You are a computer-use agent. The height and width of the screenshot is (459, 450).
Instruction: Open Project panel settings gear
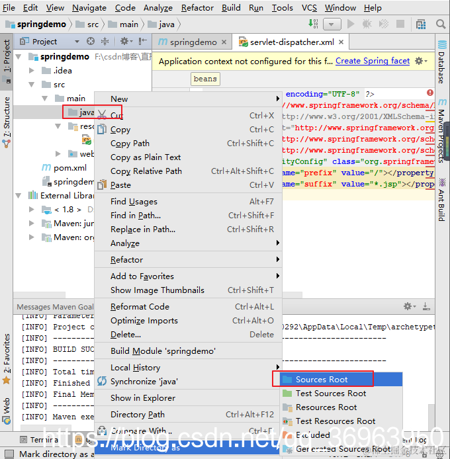(x=126, y=41)
